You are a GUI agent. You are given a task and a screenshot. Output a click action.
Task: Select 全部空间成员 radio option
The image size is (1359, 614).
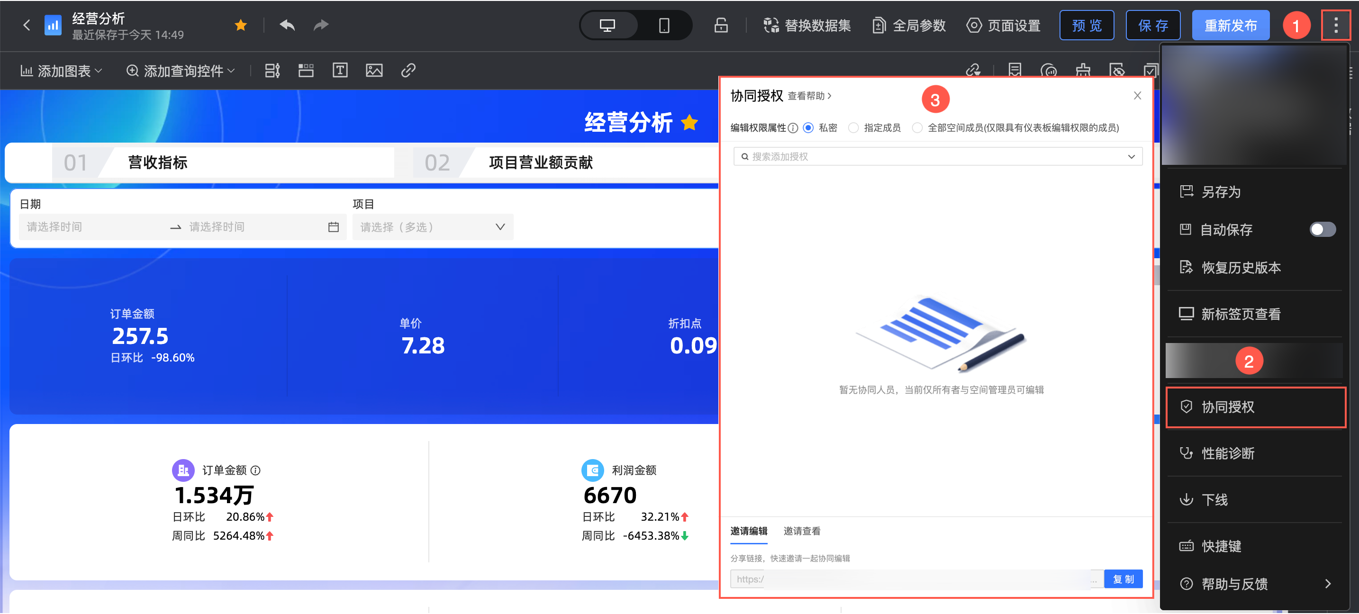point(917,127)
